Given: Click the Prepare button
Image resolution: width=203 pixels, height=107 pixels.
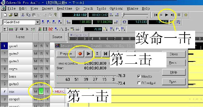Looking at the screenshot, I should 66,53.
